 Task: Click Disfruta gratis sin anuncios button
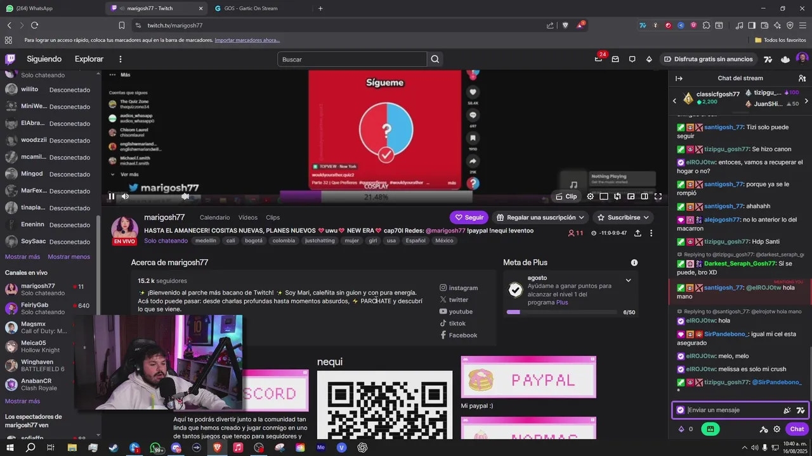click(708, 59)
